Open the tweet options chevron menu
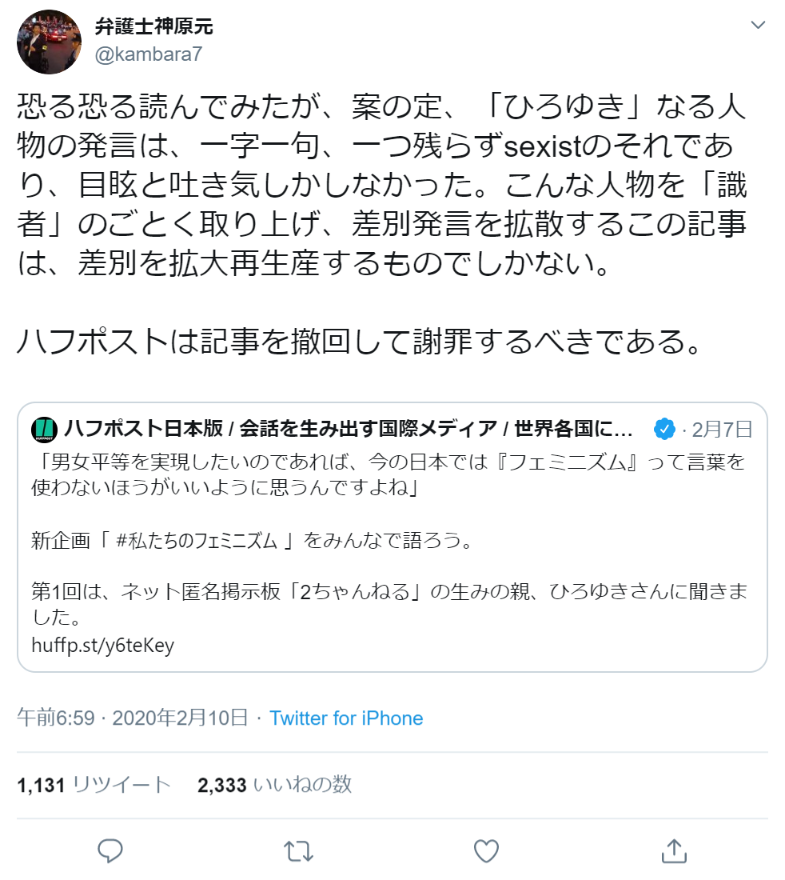This screenshot has width=785, height=880. [x=758, y=25]
